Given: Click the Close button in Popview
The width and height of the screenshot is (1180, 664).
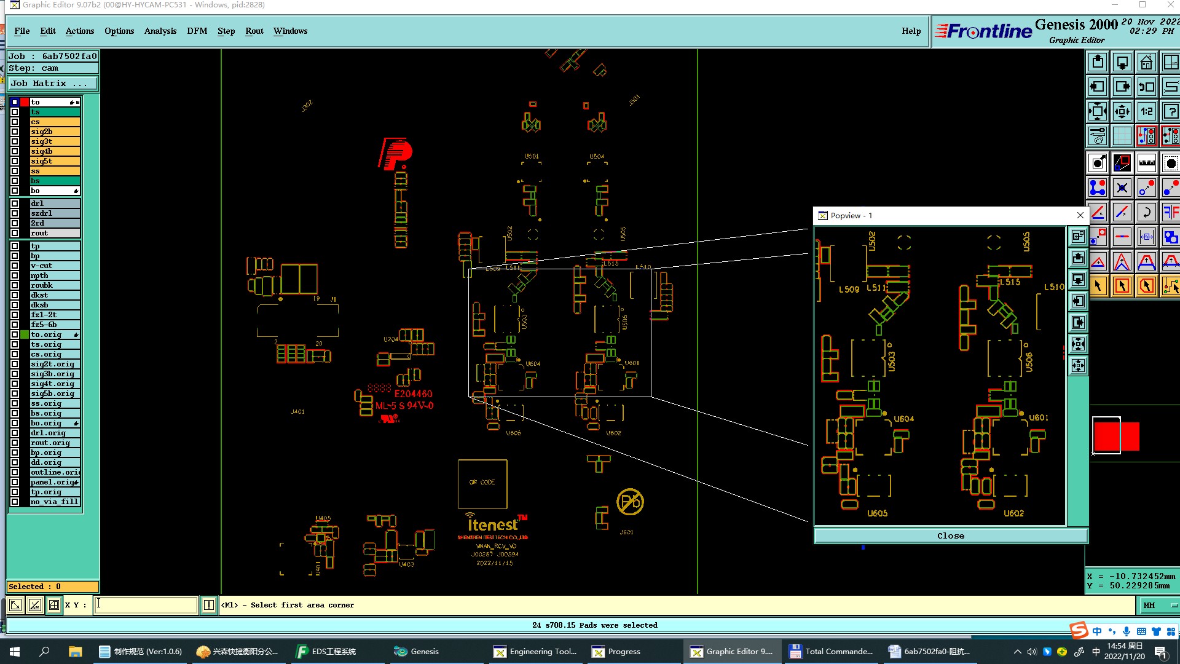Looking at the screenshot, I should 950,536.
